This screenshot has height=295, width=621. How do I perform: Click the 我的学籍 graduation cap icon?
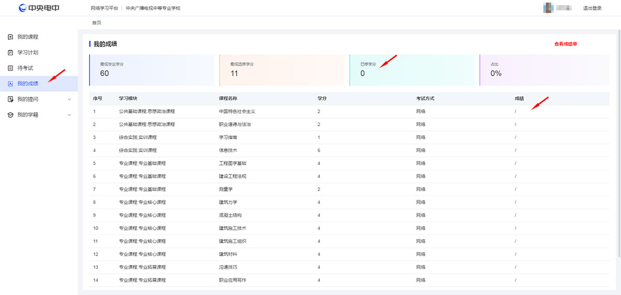(10, 114)
